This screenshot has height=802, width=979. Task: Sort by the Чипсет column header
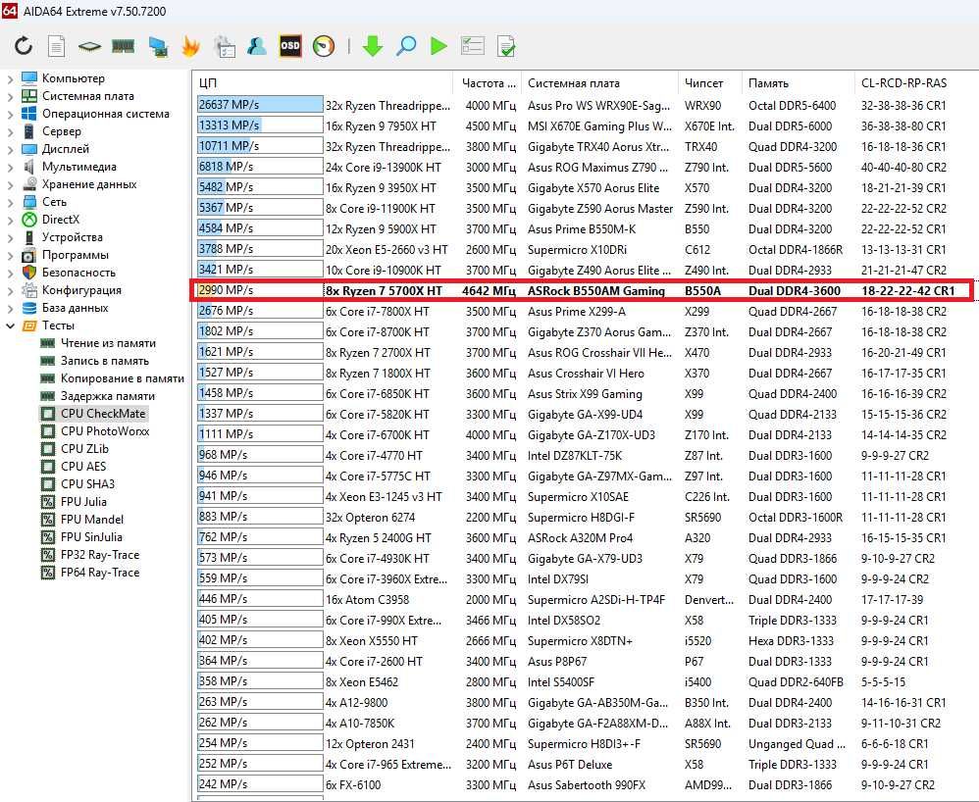click(710, 83)
